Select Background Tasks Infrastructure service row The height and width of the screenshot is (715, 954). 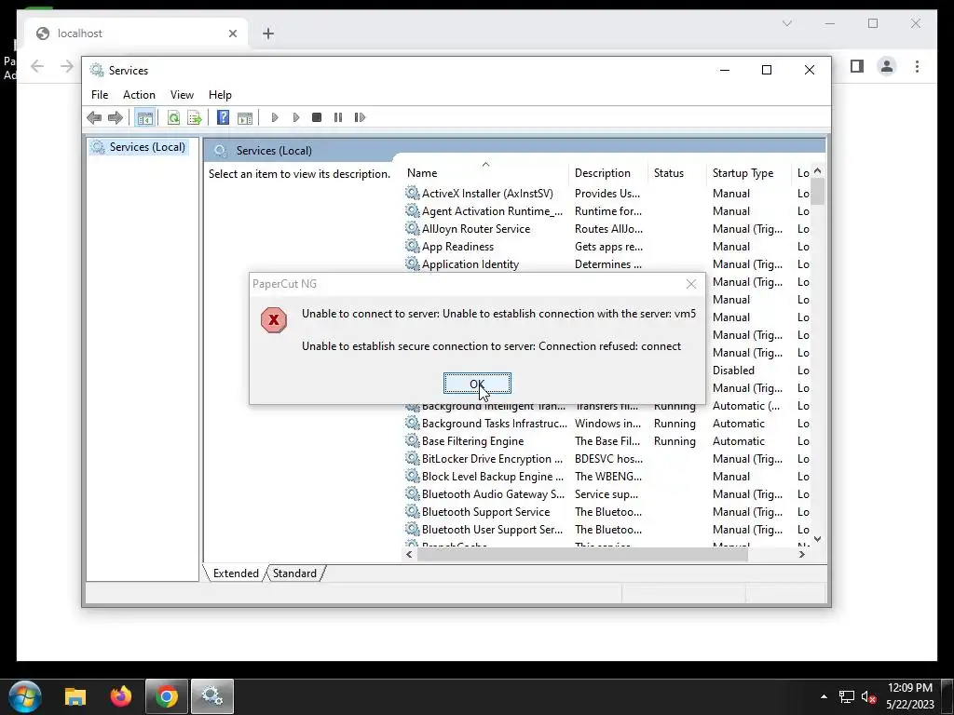click(606, 424)
